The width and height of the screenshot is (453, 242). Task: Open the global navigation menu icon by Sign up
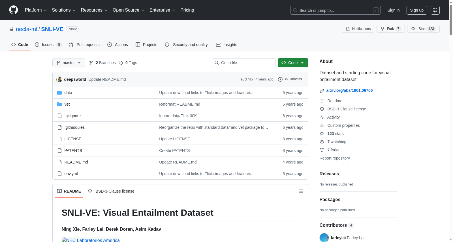tap(435, 10)
